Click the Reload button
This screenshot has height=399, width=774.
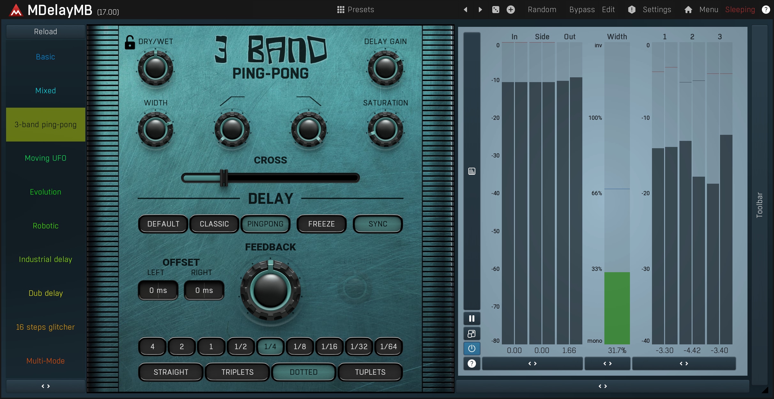46,32
